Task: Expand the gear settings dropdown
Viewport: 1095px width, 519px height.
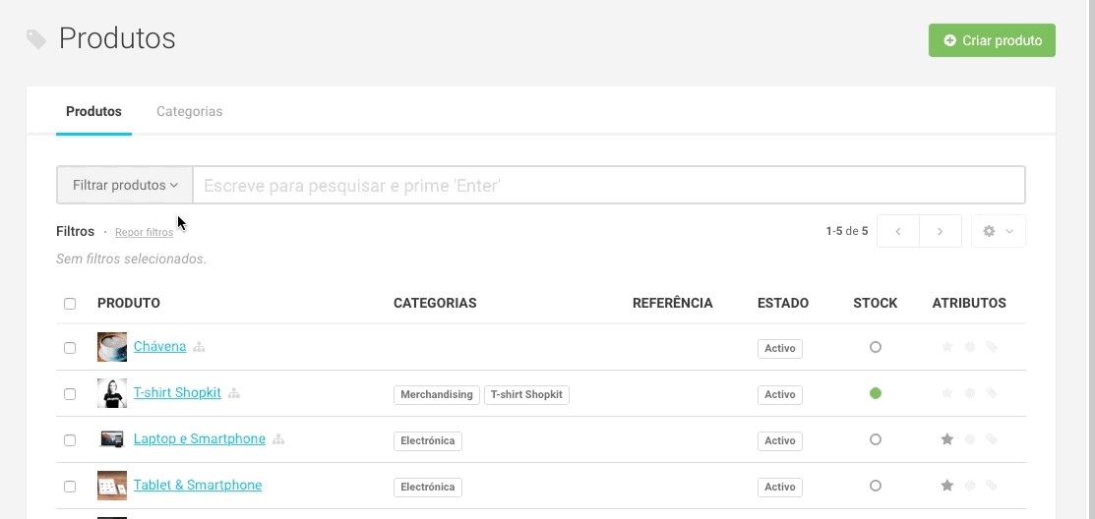Action: tap(998, 231)
